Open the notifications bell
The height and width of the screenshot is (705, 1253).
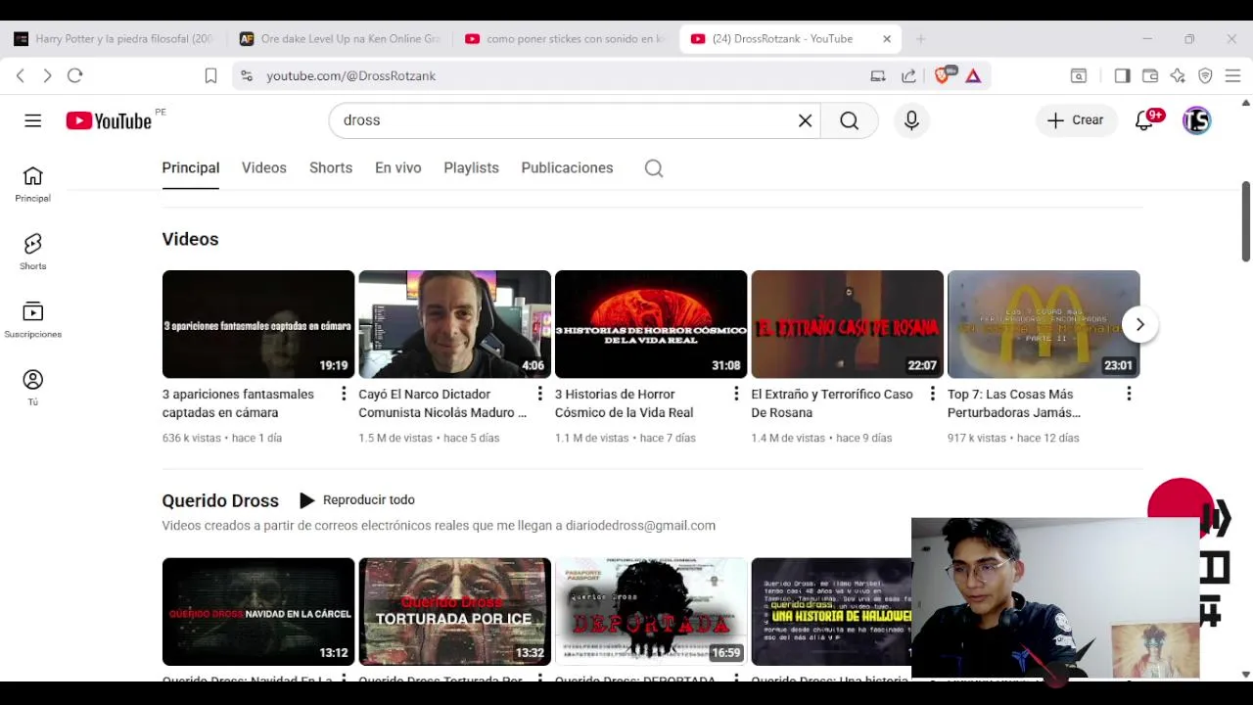tap(1144, 120)
